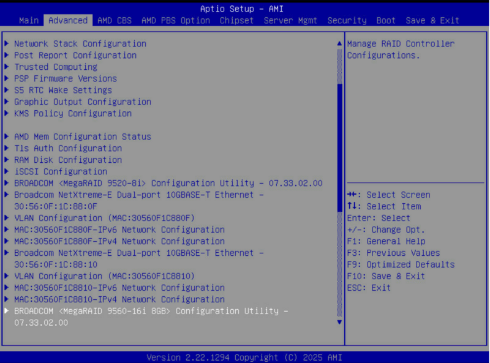View PSP Firmware Versions
490x363 pixels.
click(66, 78)
